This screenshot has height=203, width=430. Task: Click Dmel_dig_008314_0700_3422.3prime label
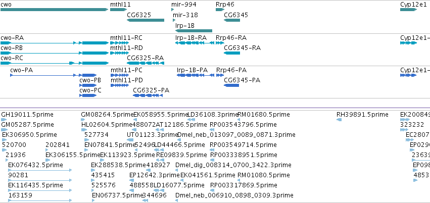tap(233, 165)
